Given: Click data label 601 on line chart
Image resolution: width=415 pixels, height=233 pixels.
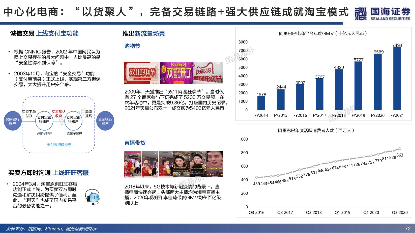Looking at the screenshot, I should (314, 173).
